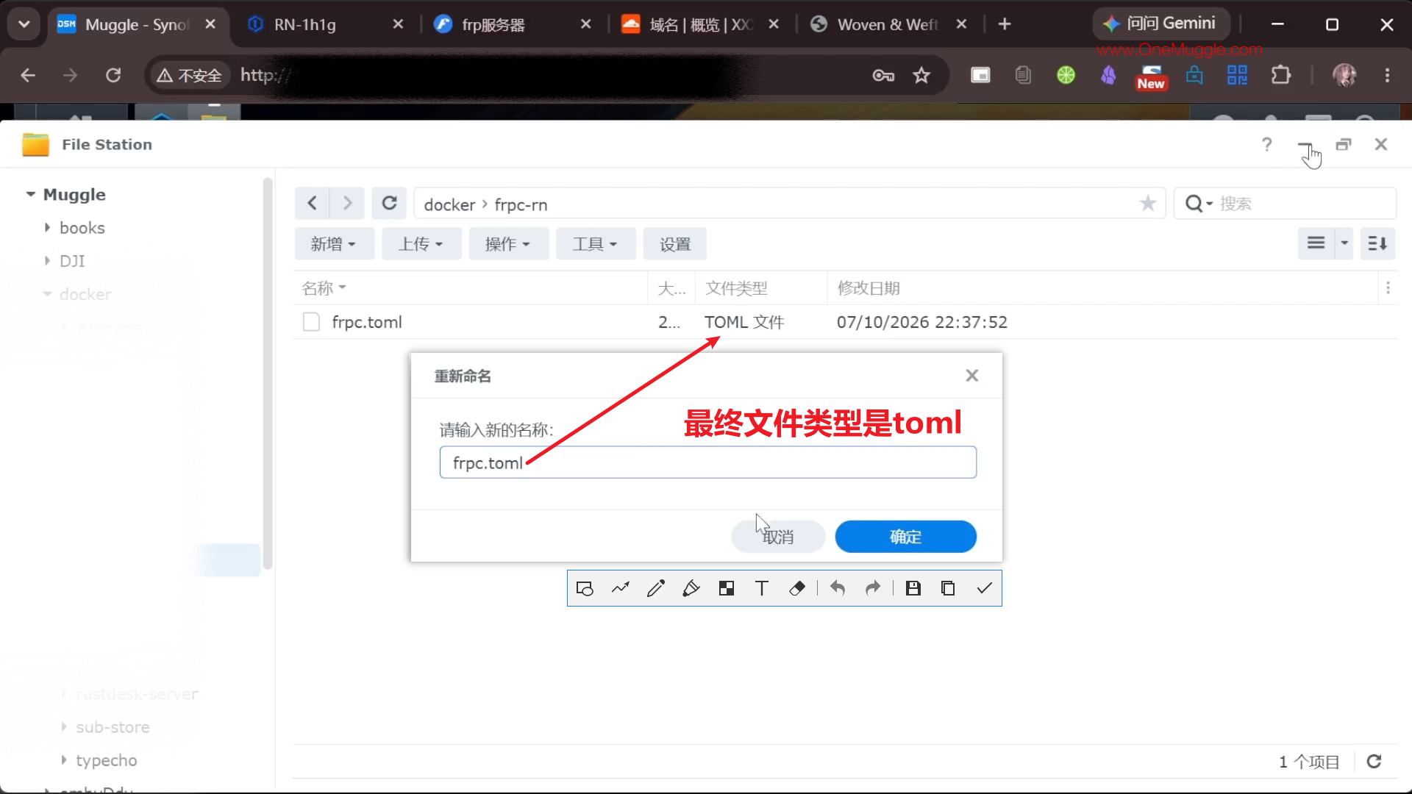This screenshot has width=1412, height=794.
Task: Pick the eraser tool in annotation bar
Action: point(797,588)
